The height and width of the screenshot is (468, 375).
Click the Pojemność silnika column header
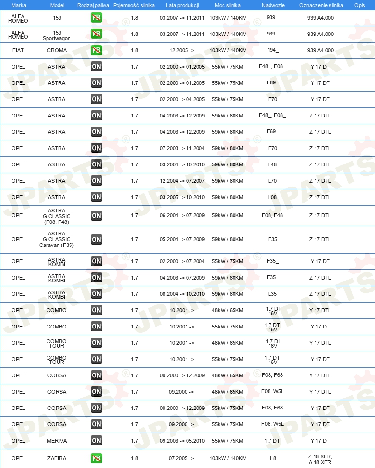134,5
